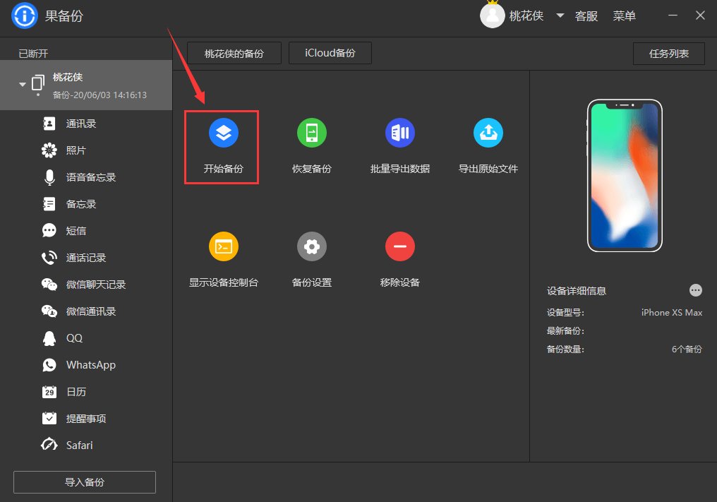Viewport: 717px width, 502px height.
Task: Switch to the iCloud备份 tab
Action: (x=330, y=52)
